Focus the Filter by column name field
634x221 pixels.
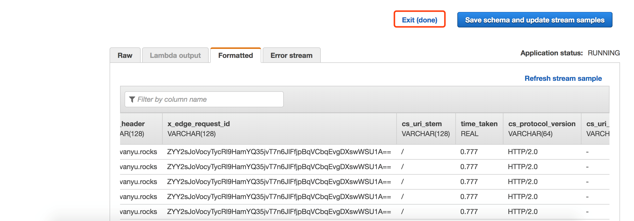[x=208, y=99]
